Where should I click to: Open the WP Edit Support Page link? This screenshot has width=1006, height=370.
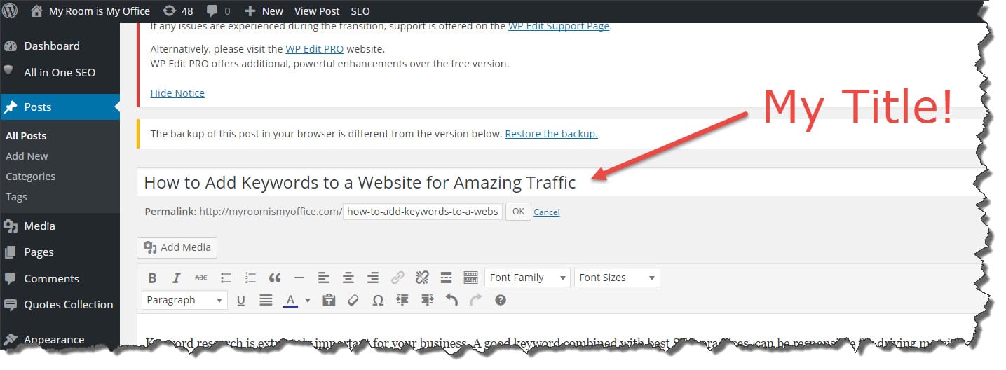tap(559, 27)
